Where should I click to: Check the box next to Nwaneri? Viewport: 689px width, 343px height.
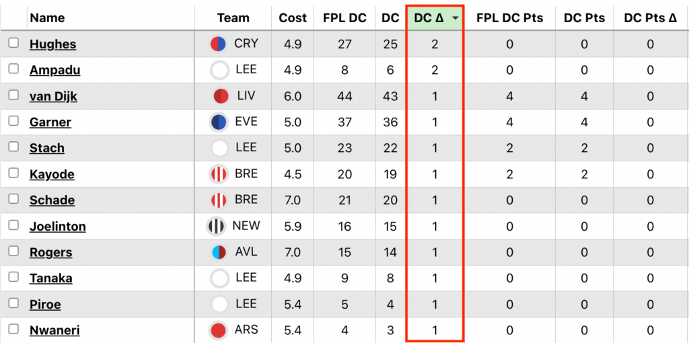coord(13,330)
